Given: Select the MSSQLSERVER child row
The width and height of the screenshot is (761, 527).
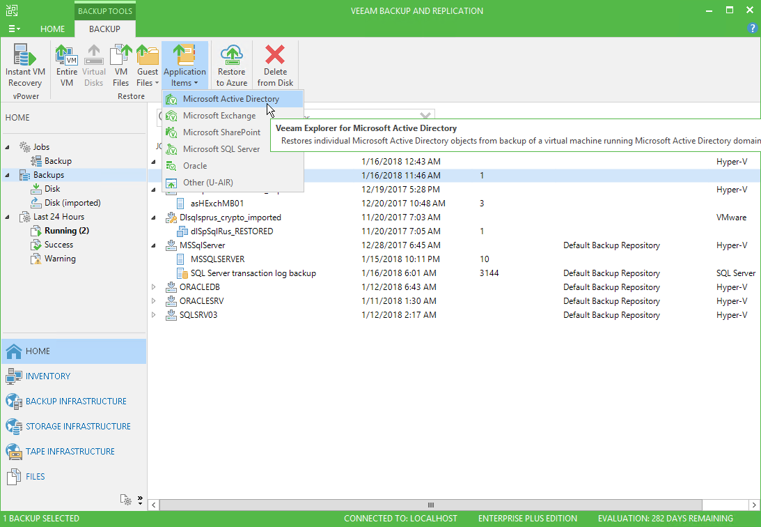Looking at the screenshot, I should click(x=454, y=259).
